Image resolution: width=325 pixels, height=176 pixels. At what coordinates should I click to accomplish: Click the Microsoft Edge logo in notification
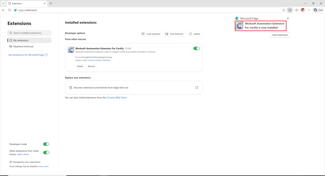(237, 18)
